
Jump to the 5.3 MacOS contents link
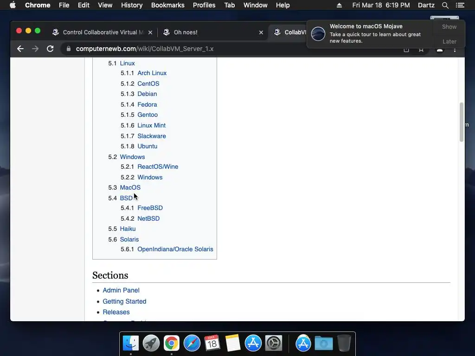tap(130, 187)
